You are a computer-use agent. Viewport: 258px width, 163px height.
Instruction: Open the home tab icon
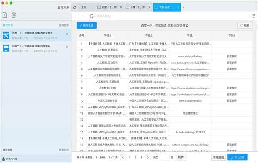[x=74, y=8]
